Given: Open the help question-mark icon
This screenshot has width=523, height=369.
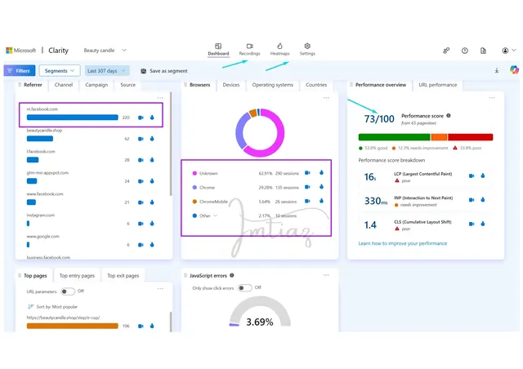Looking at the screenshot, I should click(x=465, y=51).
